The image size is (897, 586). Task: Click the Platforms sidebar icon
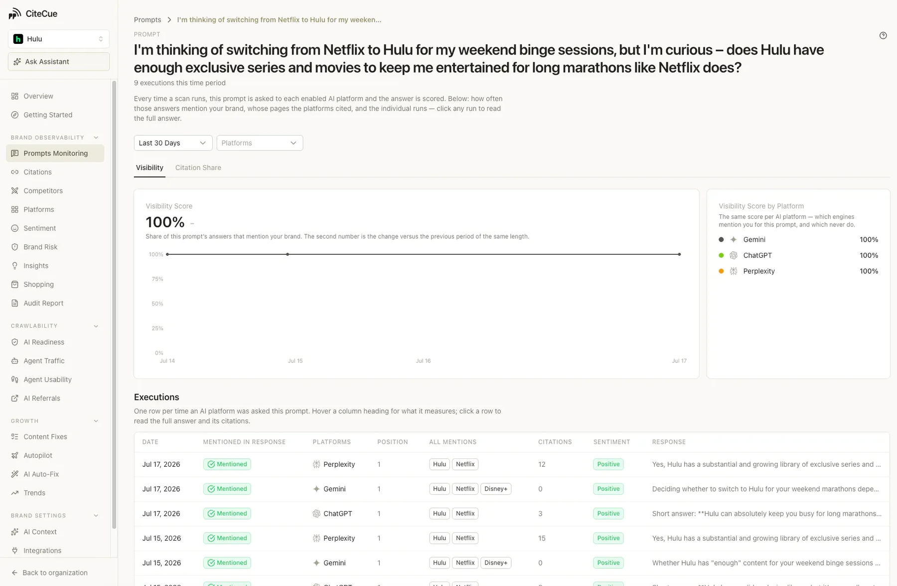15,209
